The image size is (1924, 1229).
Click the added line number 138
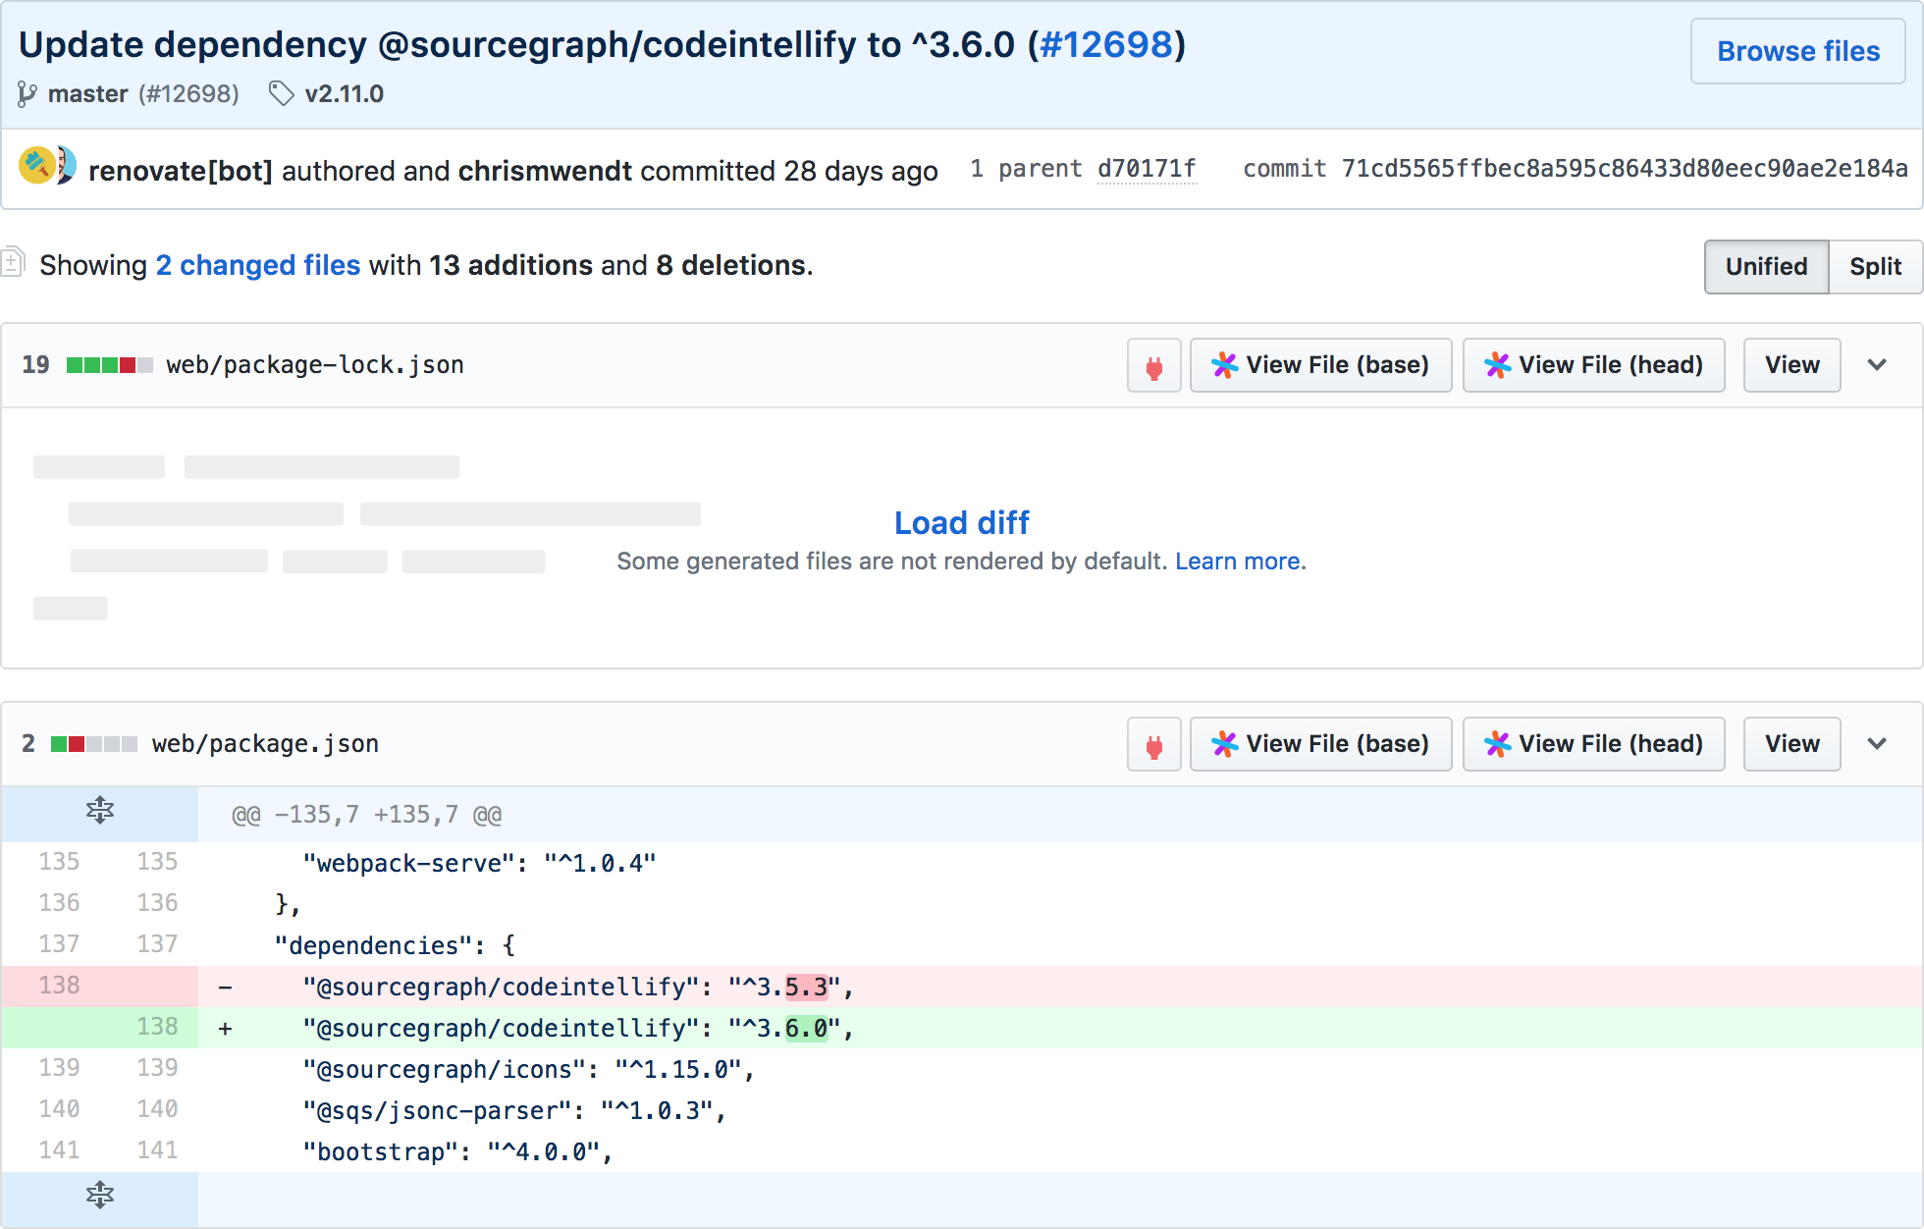tap(157, 1027)
